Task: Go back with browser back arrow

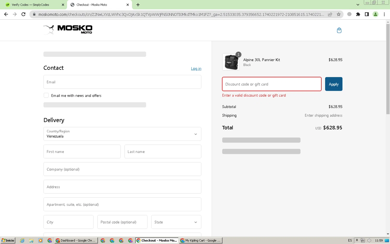Action: tap(6, 14)
